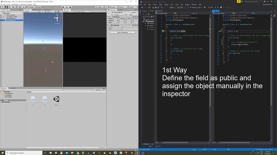Screen dimensions: 277x155
Task: Click the lightbulb quick actions icon
Action: [163, 31]
